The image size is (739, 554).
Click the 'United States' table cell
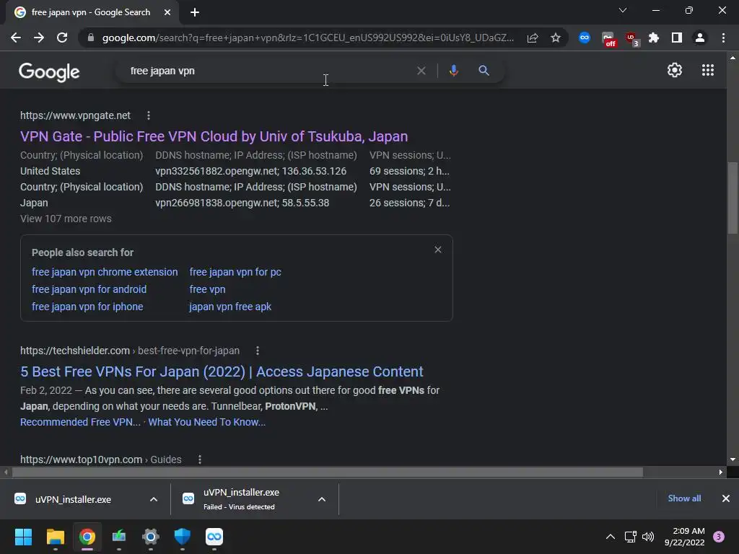pos(50,171)
